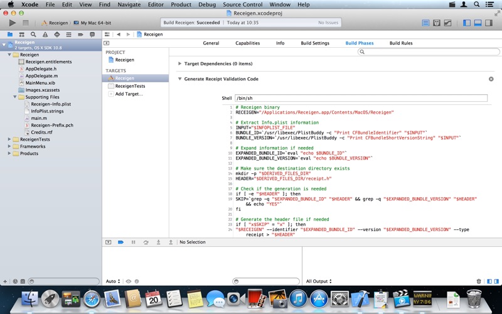This screenshot has width=502, height=314.
Task: Collapse the Supporting Files group
Action: pos(15,97)
